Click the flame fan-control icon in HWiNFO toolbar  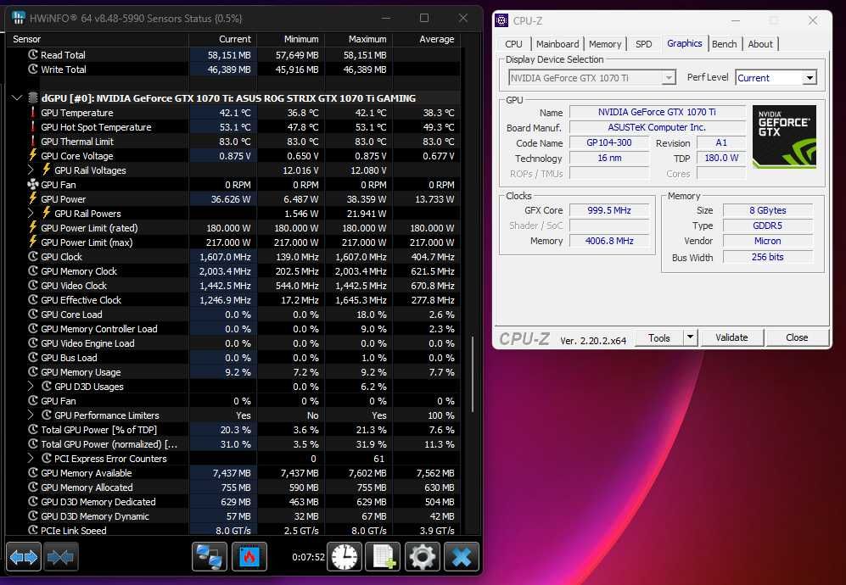tap(249, 557)
